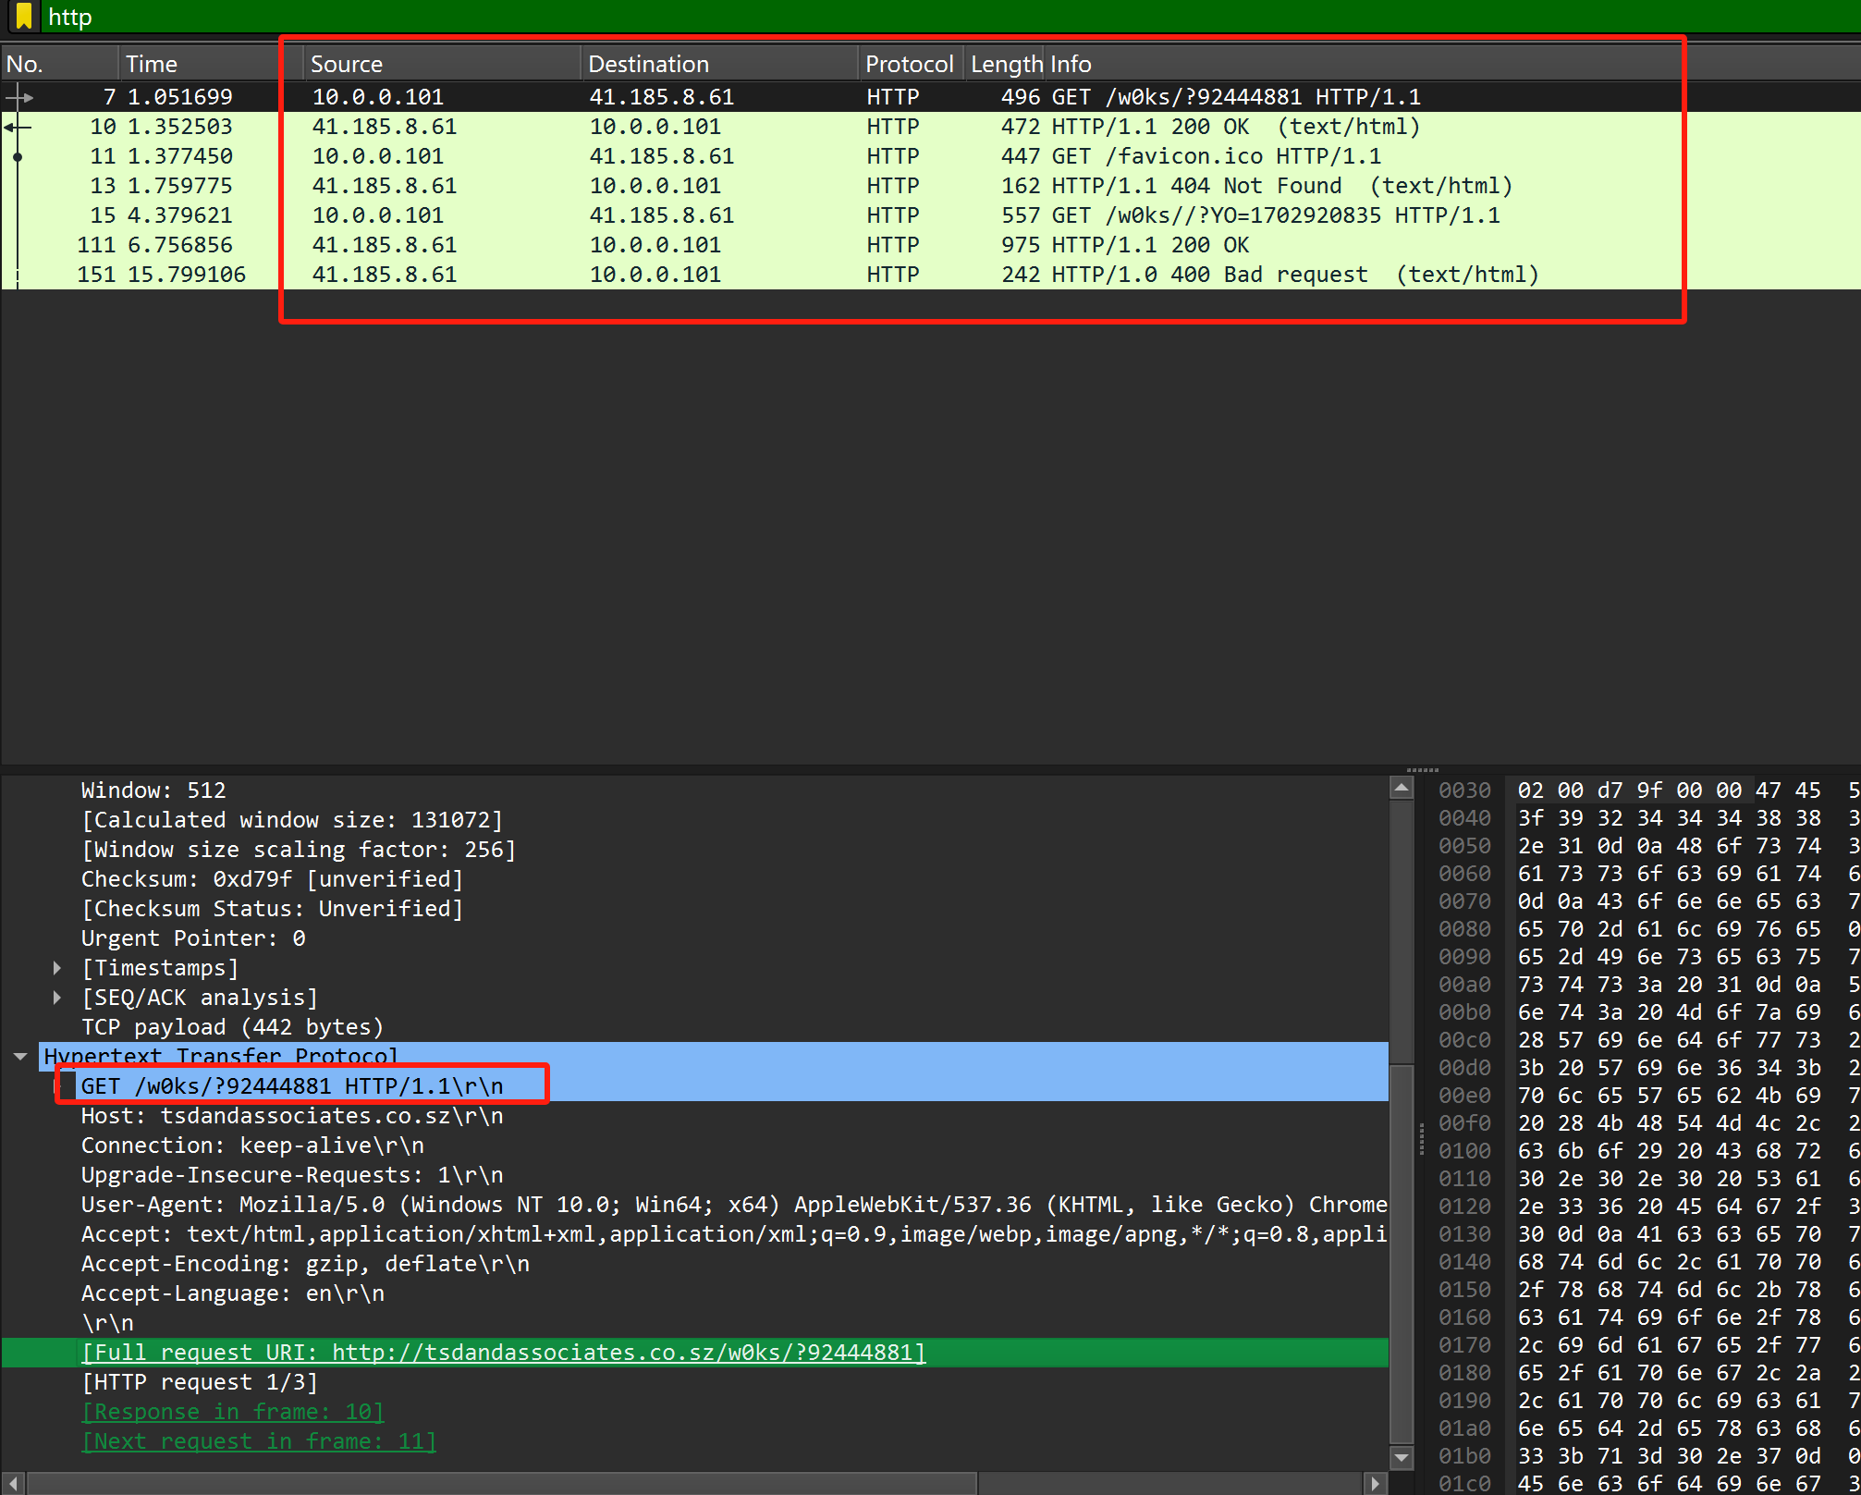Select packet 111 HTTP/1.1 200 OK
The image size is (1861, 1495).
(930, 245)
